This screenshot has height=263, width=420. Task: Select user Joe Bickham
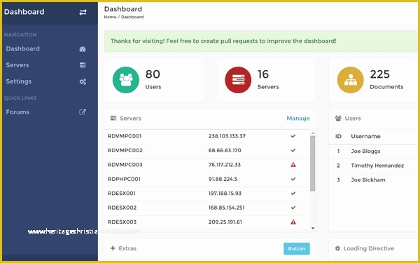368,180
